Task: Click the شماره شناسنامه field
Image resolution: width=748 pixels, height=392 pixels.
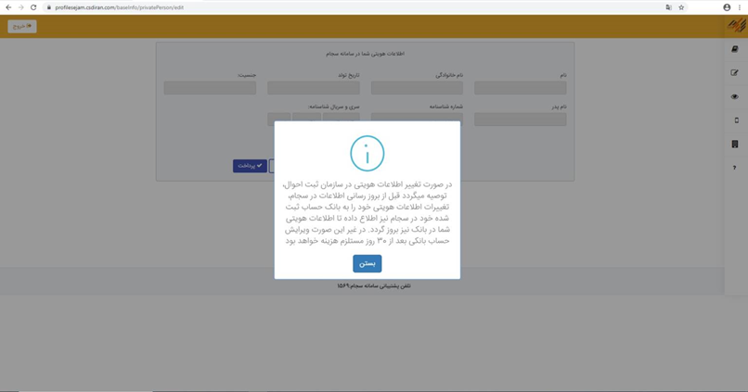Action: click(x=417, y=117)
